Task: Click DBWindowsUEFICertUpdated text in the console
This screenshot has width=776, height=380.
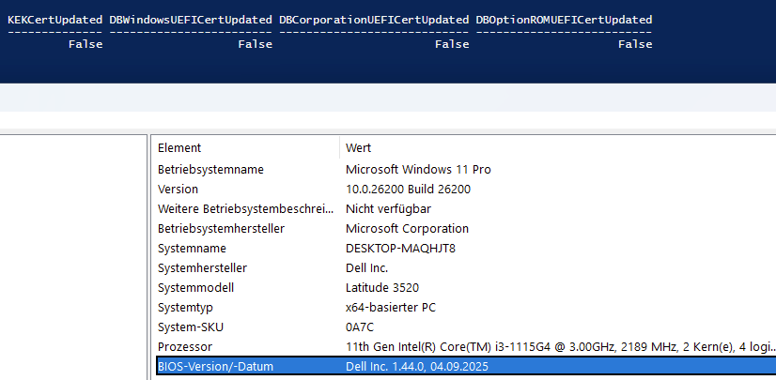Action: click(x=191, y=20)
